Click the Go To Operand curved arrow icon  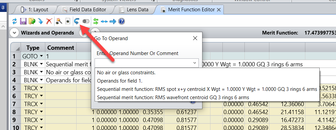[77, 21]
